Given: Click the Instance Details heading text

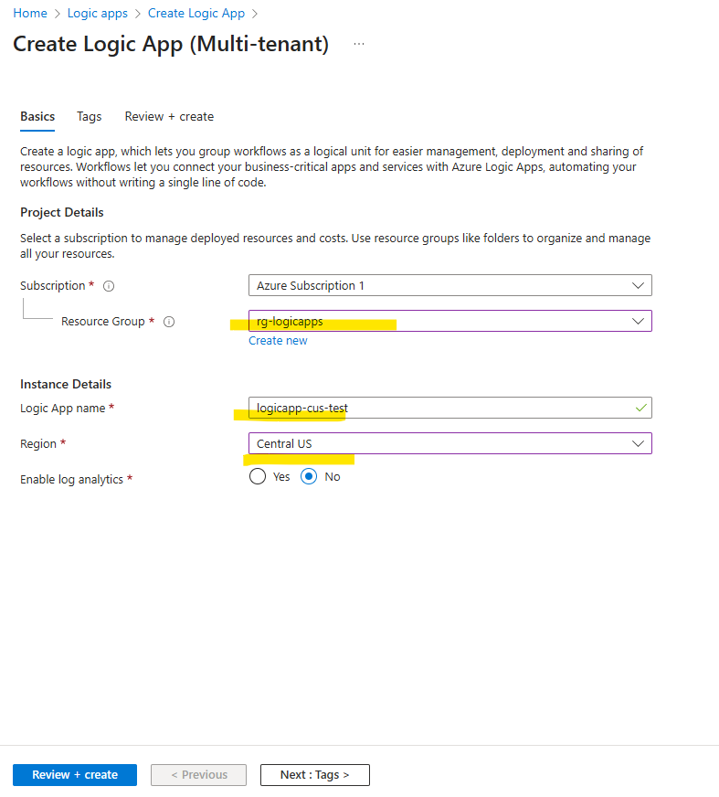Looking at the screenshot, I should click(x=66, y=384).
